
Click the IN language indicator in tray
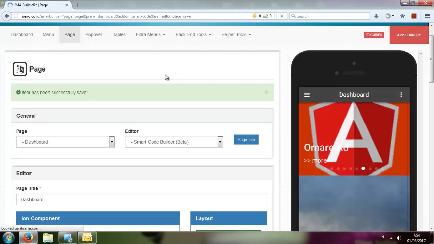tap(382, 237)
